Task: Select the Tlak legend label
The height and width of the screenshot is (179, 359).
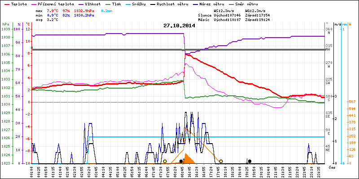Action: pyautogui.click(x=117, y=4)
